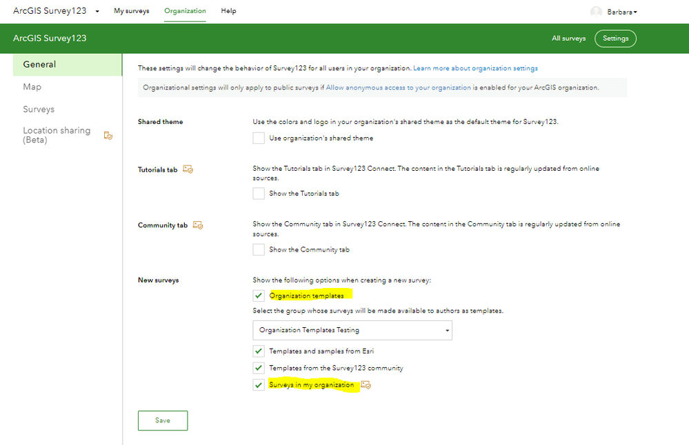This screenshot has width=689, height=445.
Task: Uncheck Surveys in my organization checkbox
Action: click(x=259, y=385)
